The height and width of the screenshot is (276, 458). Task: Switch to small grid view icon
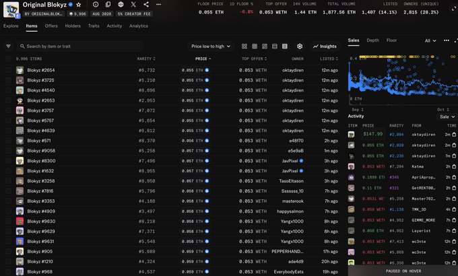coord(255,46)
